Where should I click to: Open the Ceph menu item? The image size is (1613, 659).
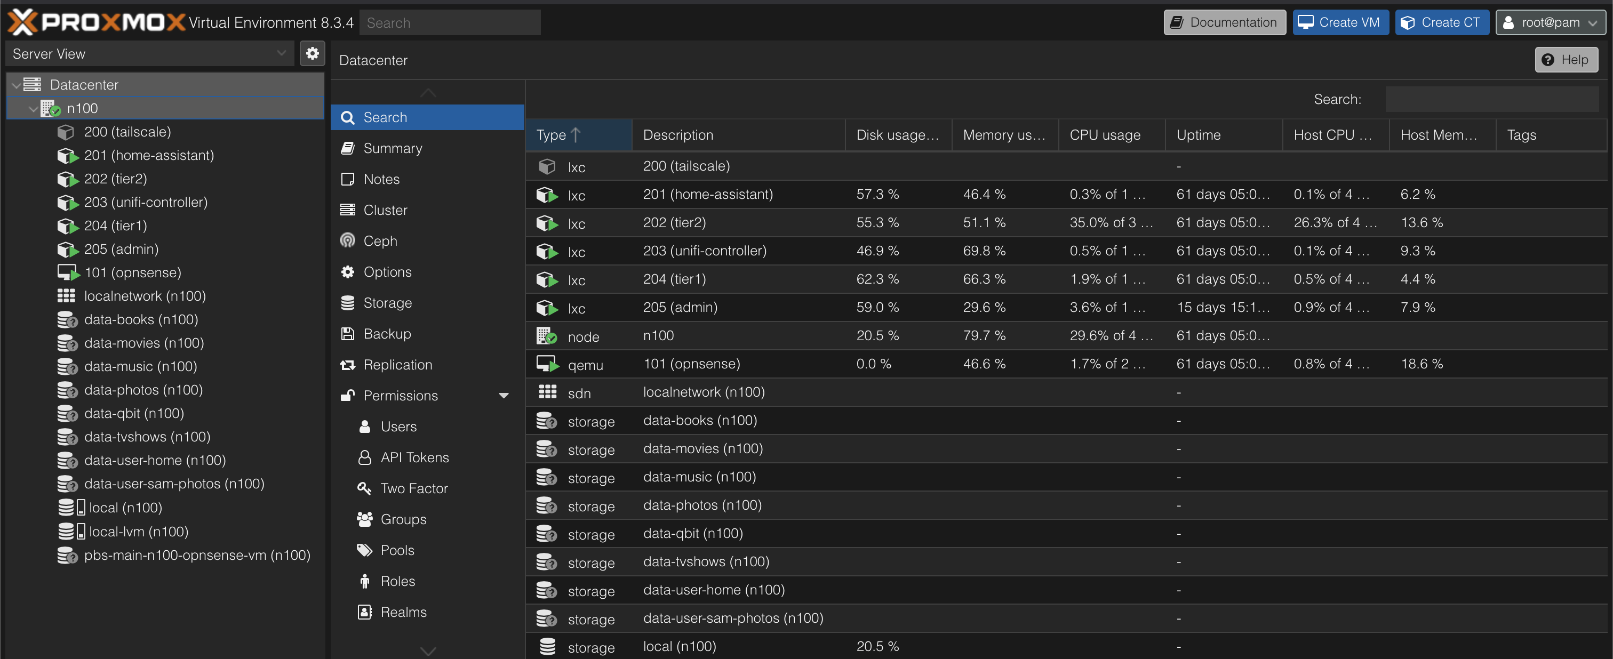(x=428, y=241)
